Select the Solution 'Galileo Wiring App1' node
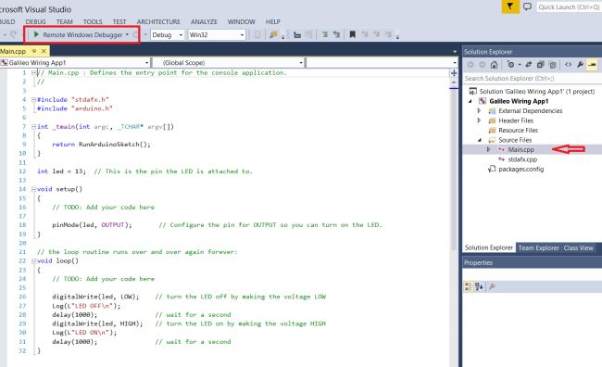602x367 pixels. [x=537, y=92]
